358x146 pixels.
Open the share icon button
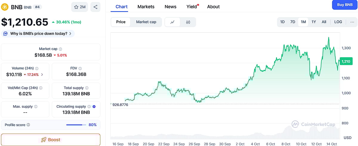pyautogui.click(x=95, y=7)
